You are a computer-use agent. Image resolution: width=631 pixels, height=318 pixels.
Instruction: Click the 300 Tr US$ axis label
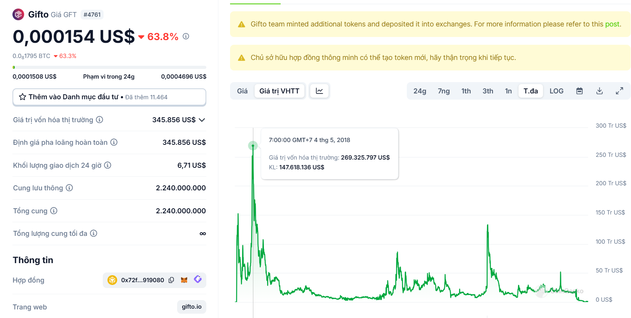(x=611, y=125)
